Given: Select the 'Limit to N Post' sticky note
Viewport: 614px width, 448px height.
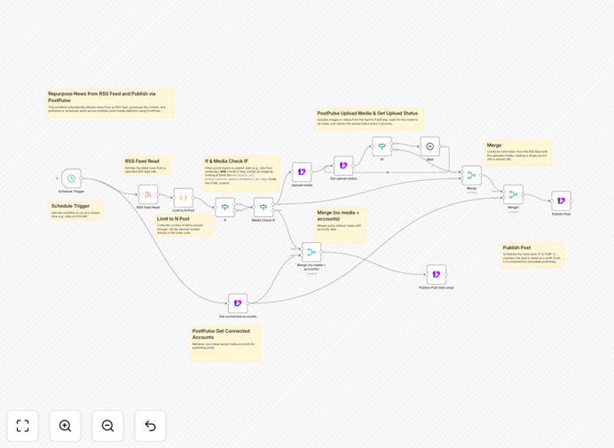Looking at the screenshot, I should [184, 224].
